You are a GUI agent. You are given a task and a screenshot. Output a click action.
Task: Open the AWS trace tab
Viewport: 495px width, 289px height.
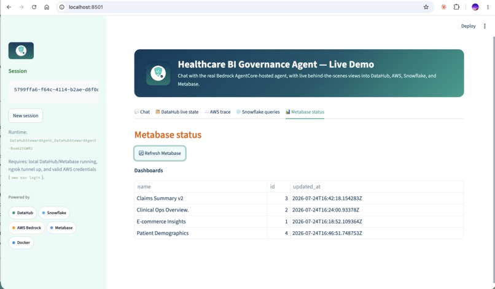pyautogui.click(x=217, y=112)
